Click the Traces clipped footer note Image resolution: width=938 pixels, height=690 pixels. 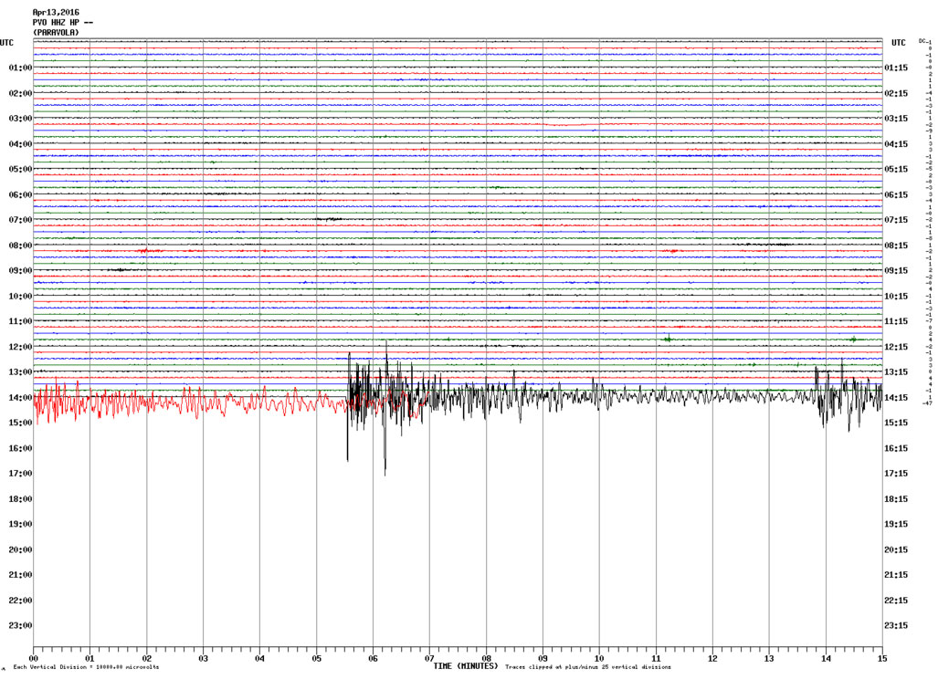coord(589,668)
